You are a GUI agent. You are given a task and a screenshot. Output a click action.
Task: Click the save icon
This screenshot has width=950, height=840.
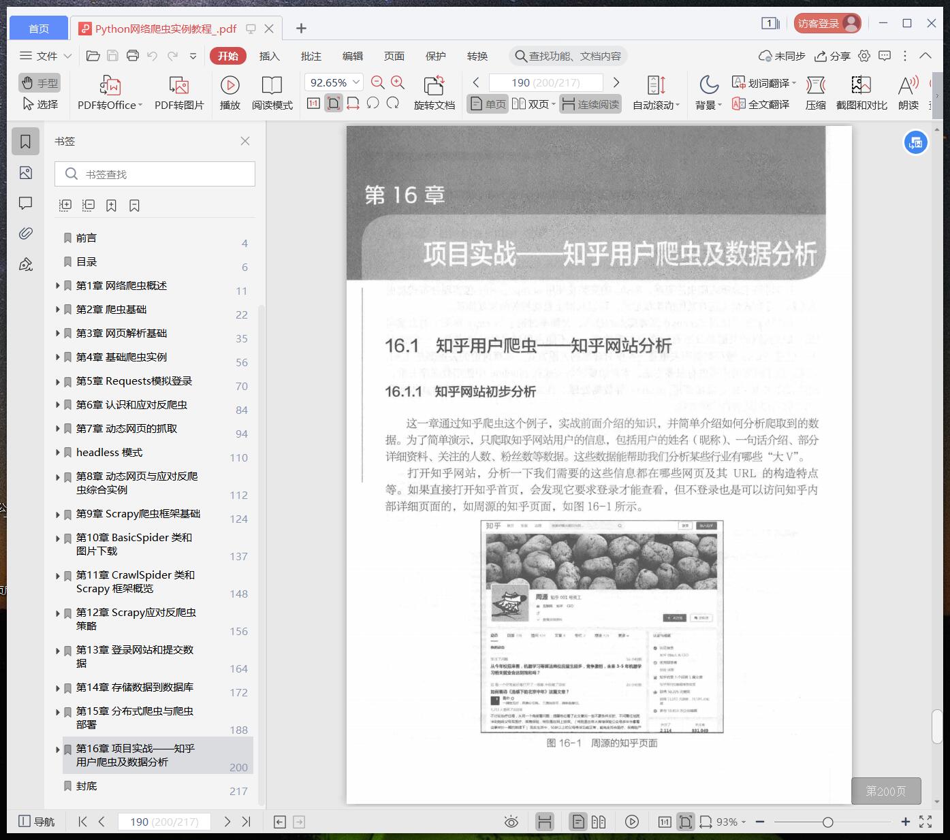coord(113,56)
